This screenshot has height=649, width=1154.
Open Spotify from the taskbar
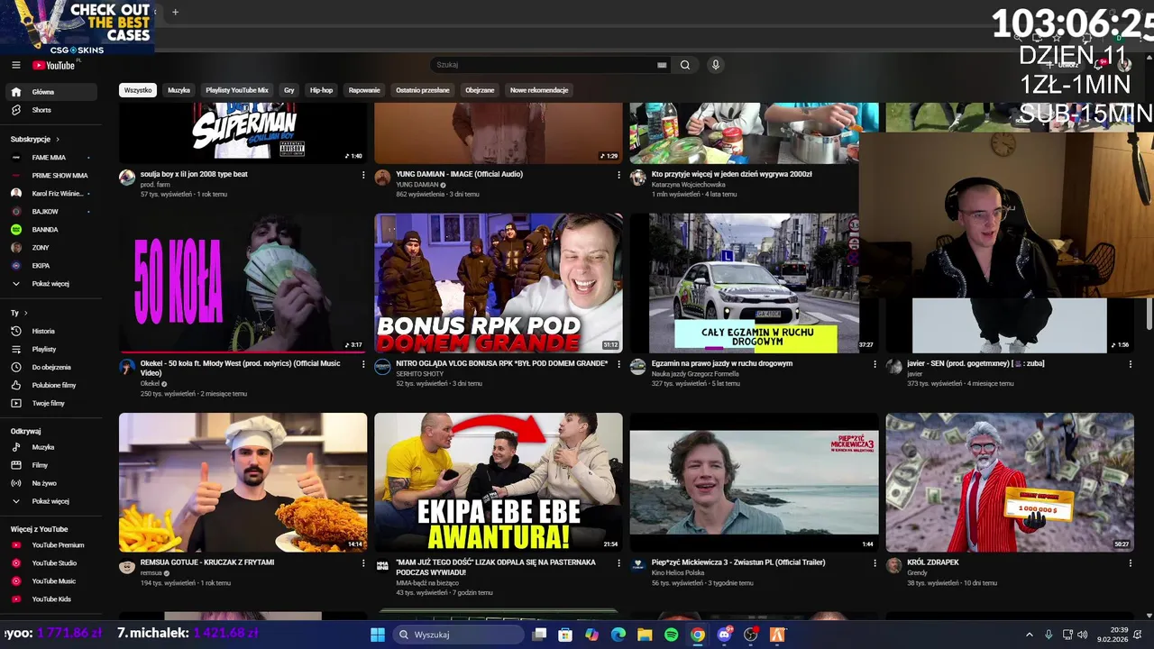click(x=672, y=635)
